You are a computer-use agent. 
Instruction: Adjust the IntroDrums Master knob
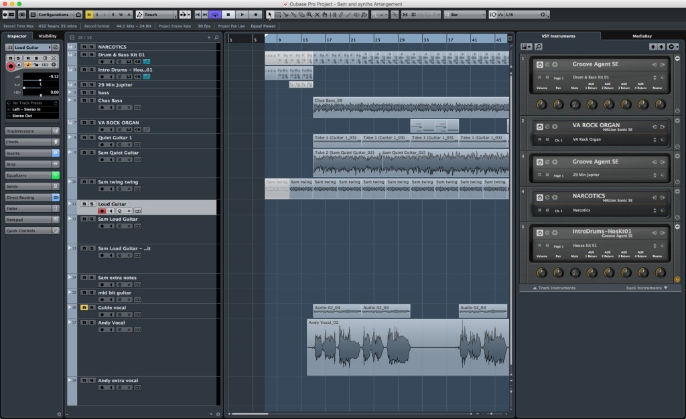tap(660, 272)
